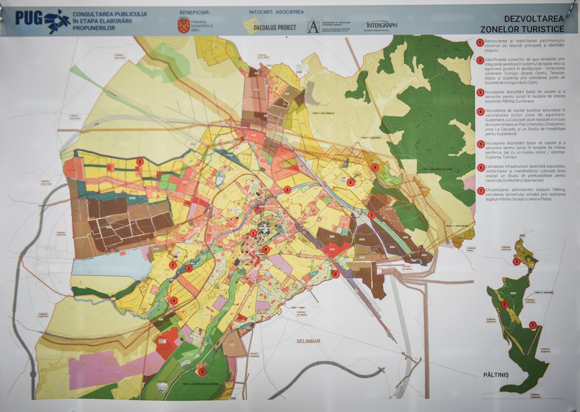Click map marker 6 on the main map
This screenshot has width=580, height=412.
265,249
